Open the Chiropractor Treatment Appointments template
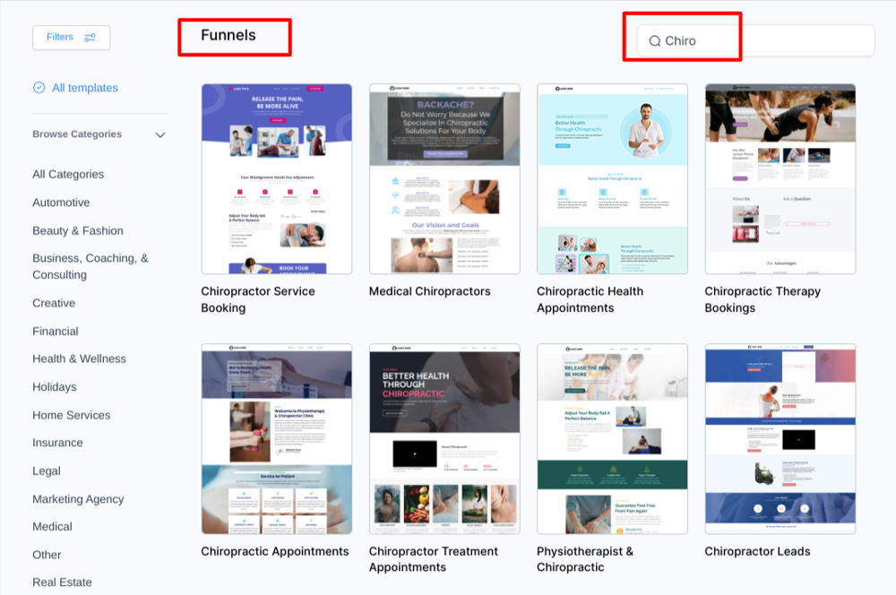Viewport: 896px width, 595px height. 444,439
